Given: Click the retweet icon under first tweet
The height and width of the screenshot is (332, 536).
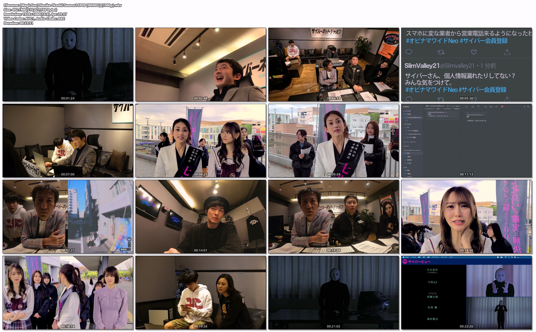Looking at the screenshot, I should [x=441, y=52].
